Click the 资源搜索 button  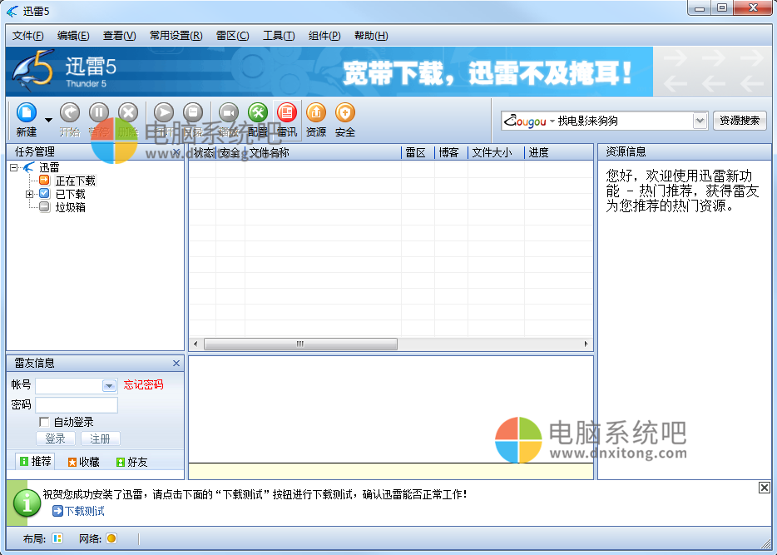(740, 121)
